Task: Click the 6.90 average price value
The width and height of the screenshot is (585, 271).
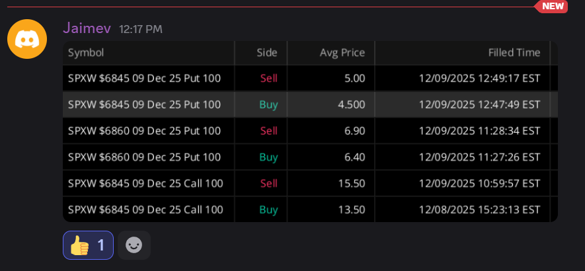Action: click(x=355, y=131)
